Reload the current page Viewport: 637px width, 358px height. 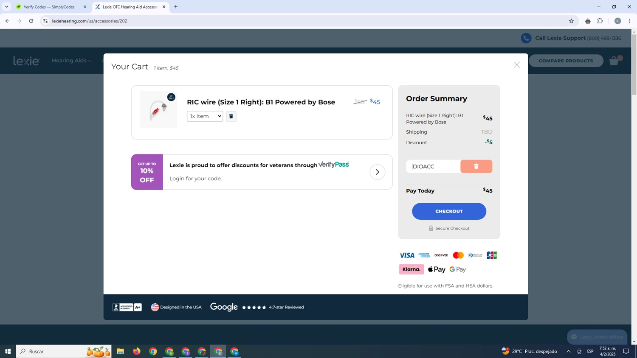(31, 21)
